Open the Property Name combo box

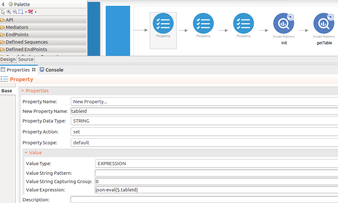(204, 102)
